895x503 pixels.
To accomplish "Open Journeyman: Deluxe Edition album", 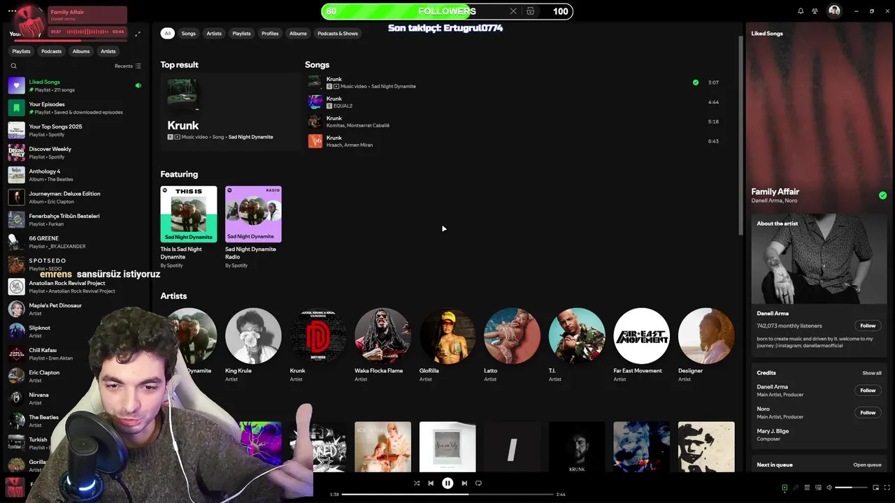I will 76,197.
